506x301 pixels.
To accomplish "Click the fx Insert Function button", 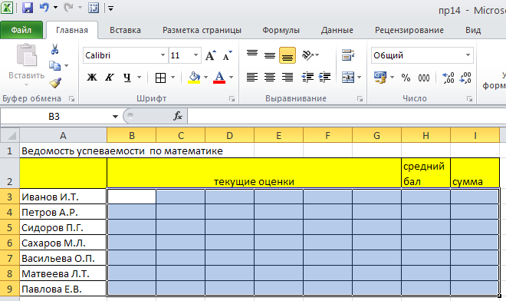I will [178, 116].
